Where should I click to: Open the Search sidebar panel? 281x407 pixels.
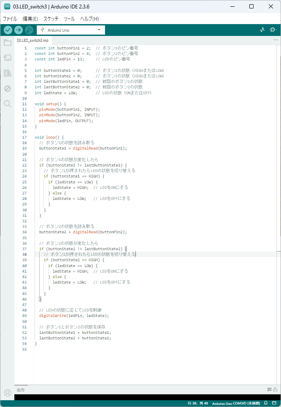click(8, 104)
